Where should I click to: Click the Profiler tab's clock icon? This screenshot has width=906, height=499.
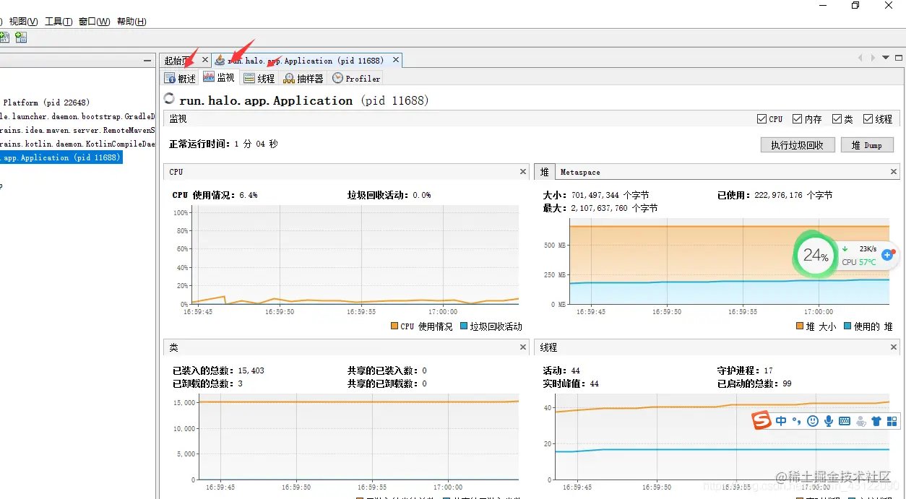pos(337,78)
